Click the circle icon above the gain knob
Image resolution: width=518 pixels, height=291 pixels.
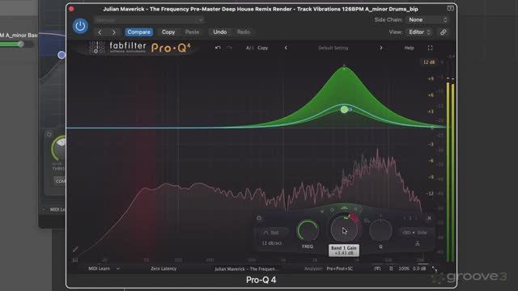click(x=332, y=209)
